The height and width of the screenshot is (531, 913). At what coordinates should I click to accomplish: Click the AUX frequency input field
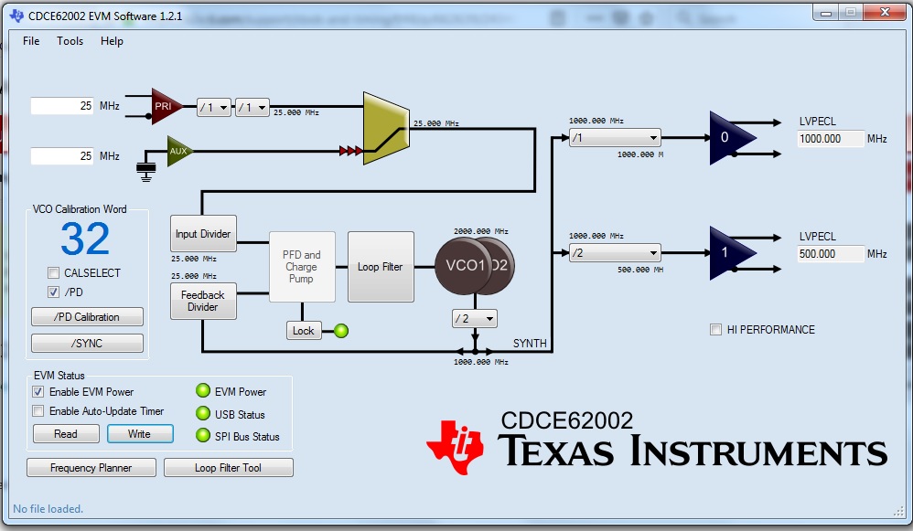pos(61,156)
